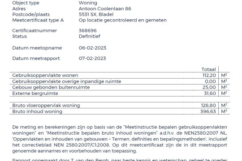Click the Externe bergruimte value 31,60

(210, 93)
